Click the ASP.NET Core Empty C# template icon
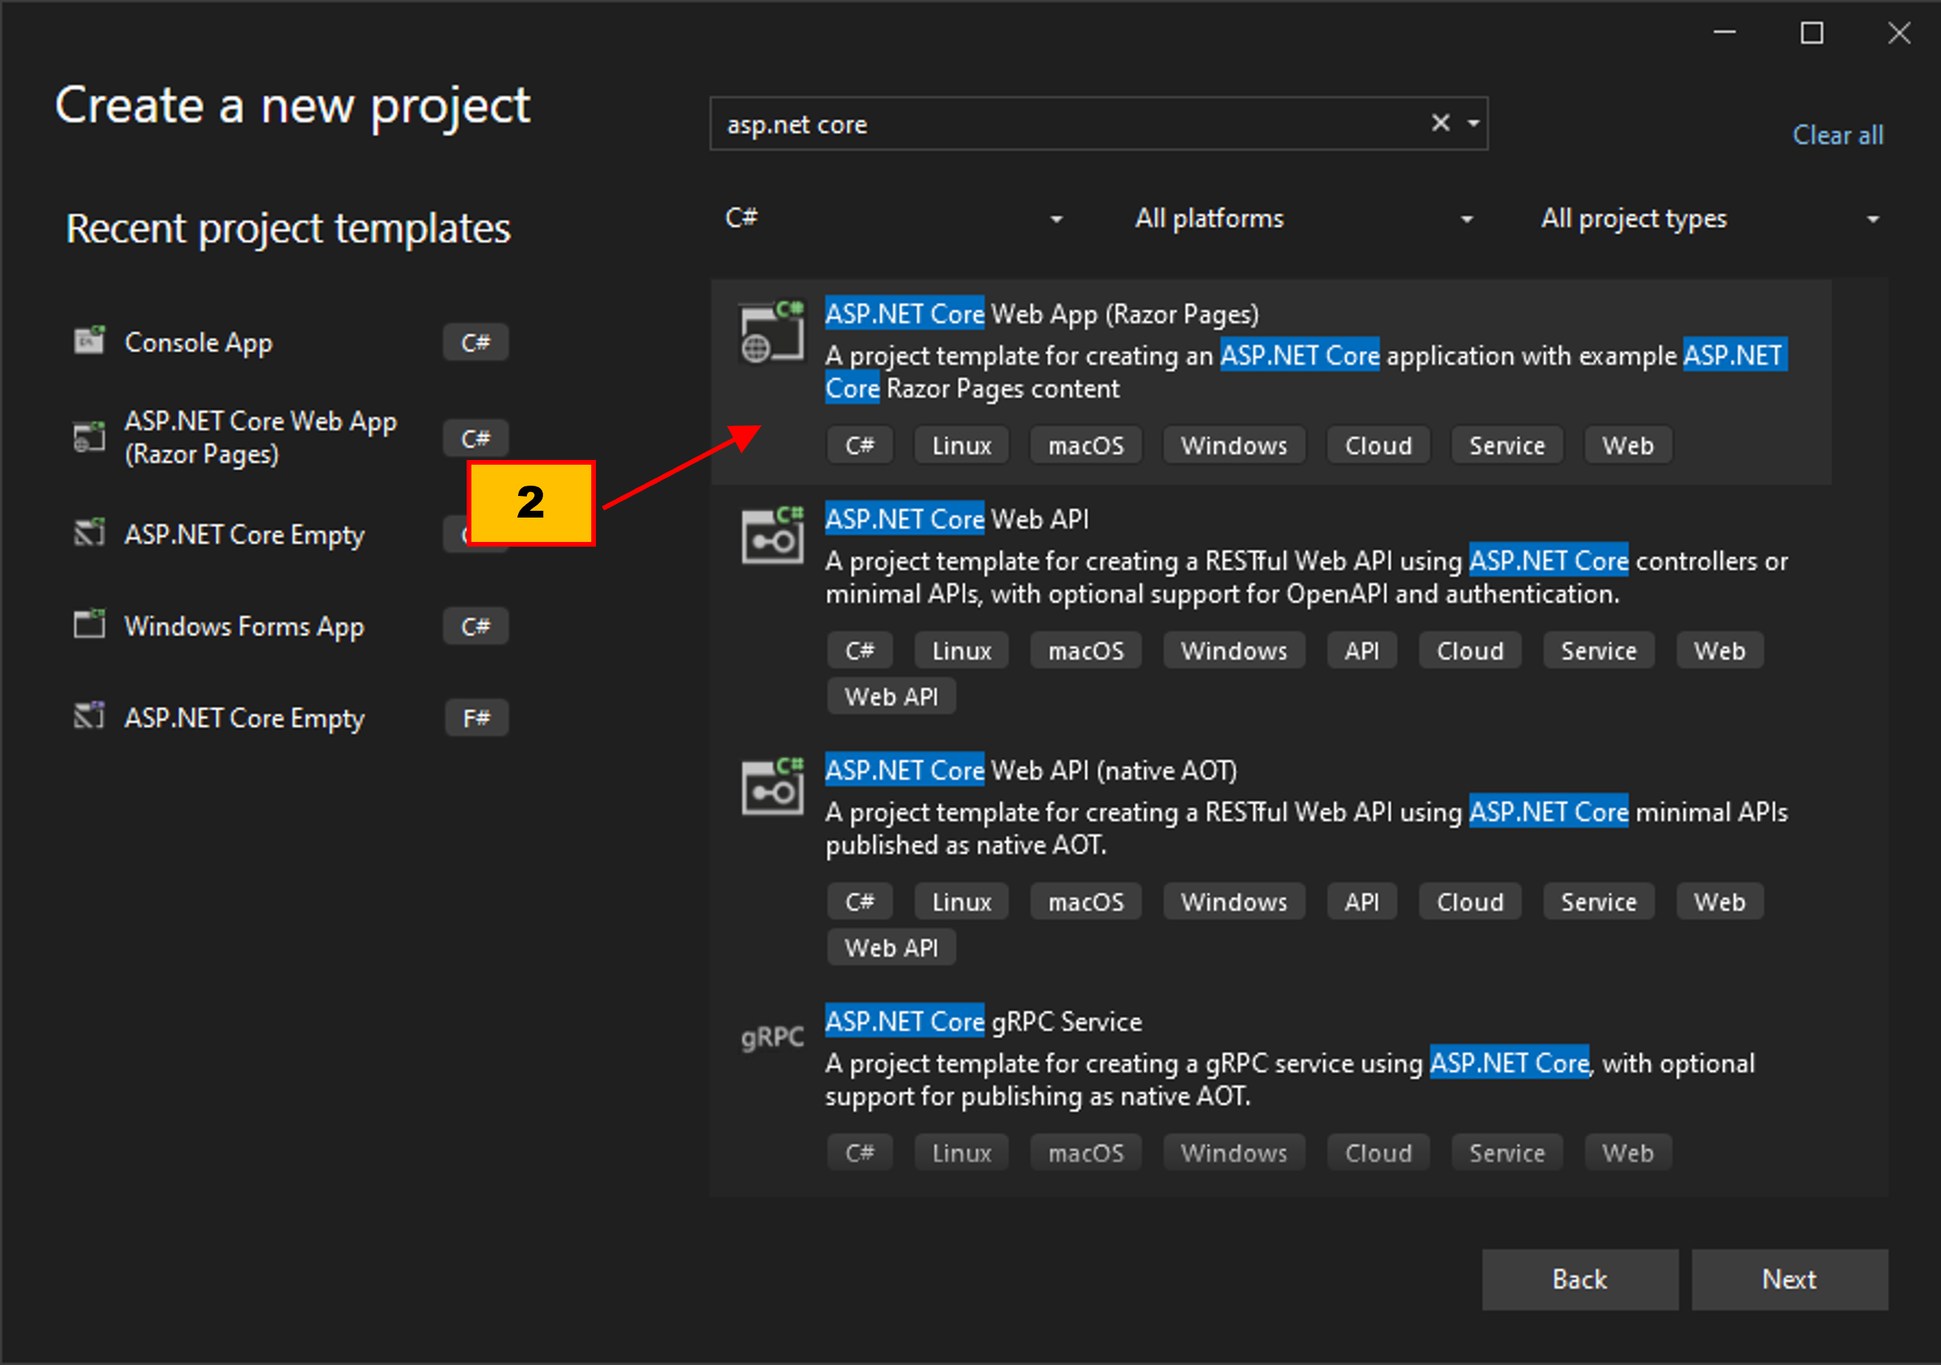 (89, 532)
